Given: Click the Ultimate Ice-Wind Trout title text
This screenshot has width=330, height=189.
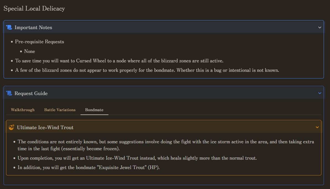Looking at the screenshot, I should 45,127.
